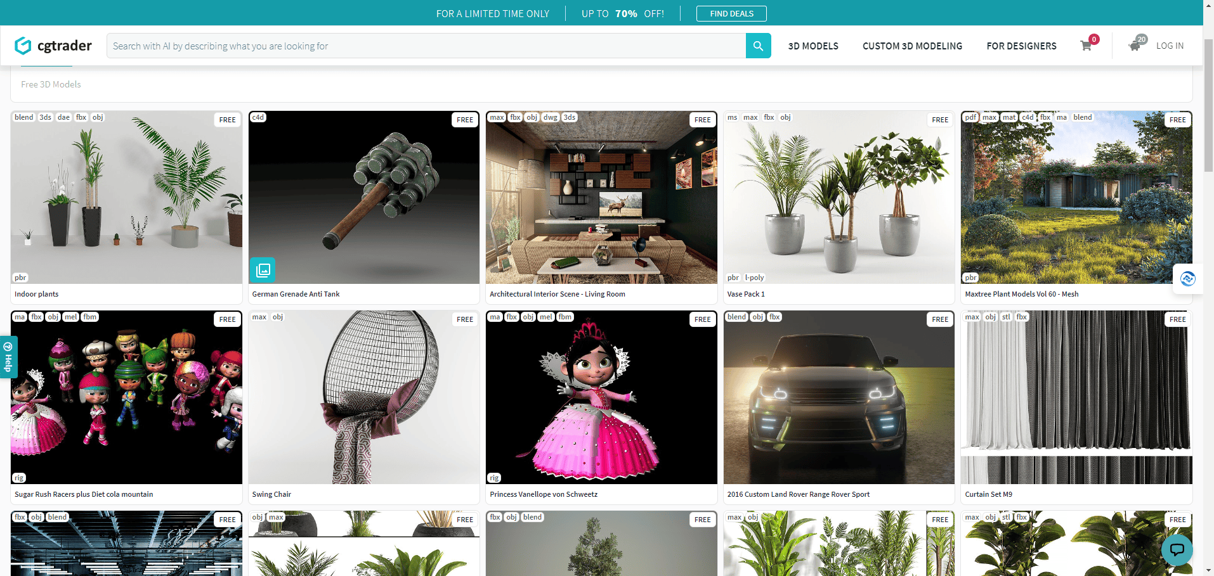Open the For Designers menu
Viewport: 1214px width, 576px height.
point(1021,46)
